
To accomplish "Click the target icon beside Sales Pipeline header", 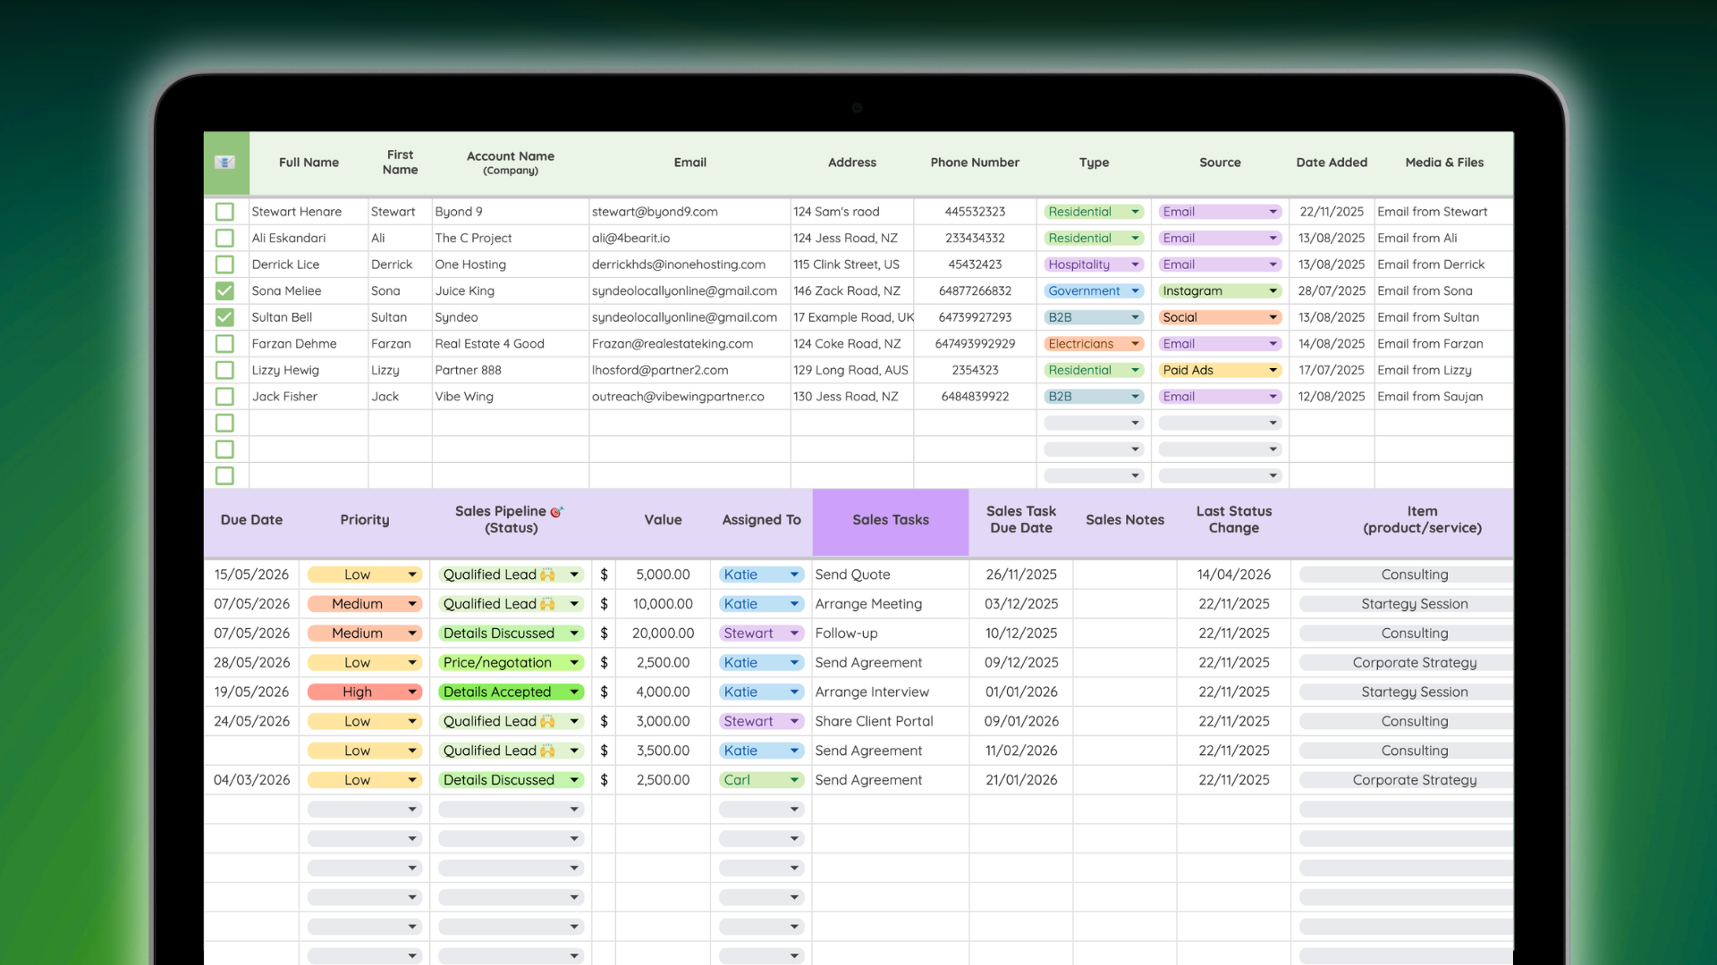I will click(x=556, y=512).
